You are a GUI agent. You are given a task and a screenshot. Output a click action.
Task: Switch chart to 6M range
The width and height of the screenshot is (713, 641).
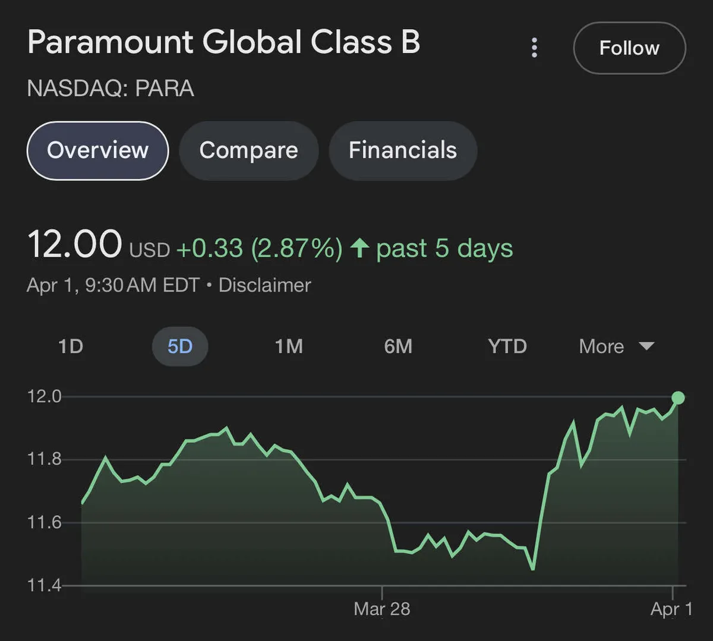pos(397,346)
